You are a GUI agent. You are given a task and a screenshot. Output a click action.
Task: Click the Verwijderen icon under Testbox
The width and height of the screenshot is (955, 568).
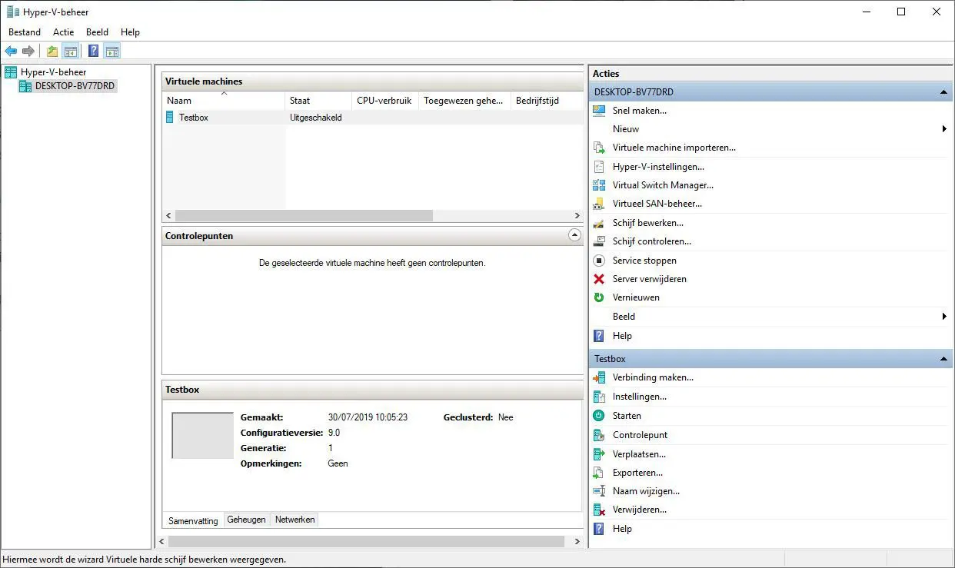(x=599, y=510)
